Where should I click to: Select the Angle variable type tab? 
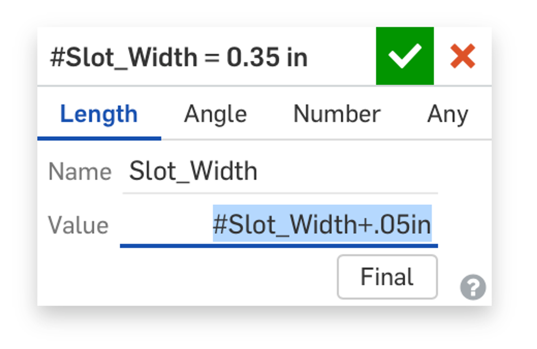coord(215,114)
